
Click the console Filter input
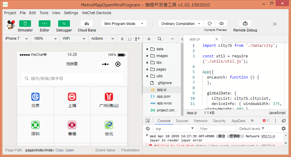coord(218,128)
